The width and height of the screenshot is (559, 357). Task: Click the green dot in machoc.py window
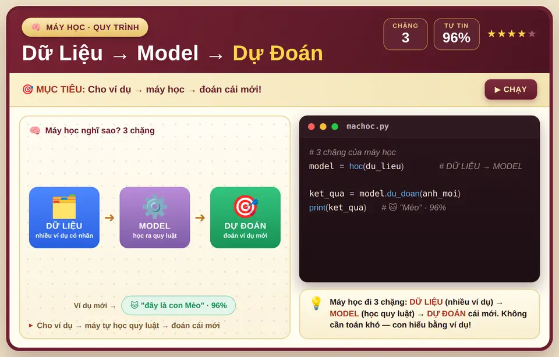(x=335, y=127)
